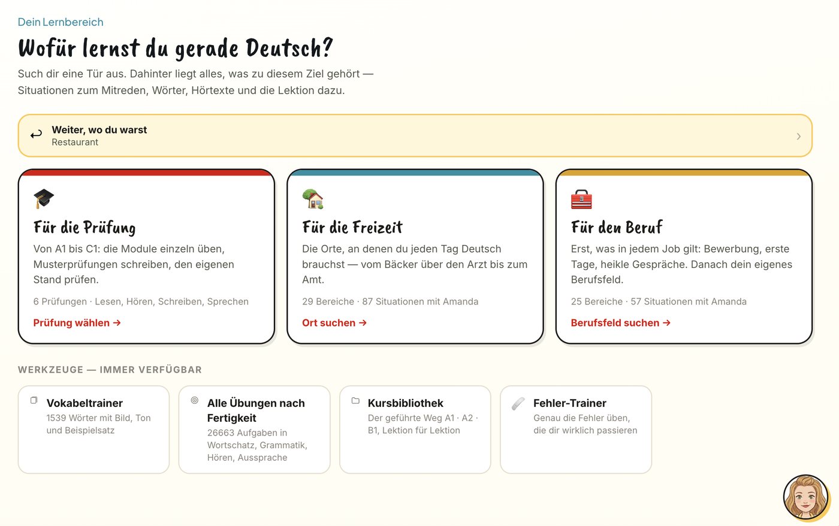This screenshot has height=526, width=839.
Task: Click 'Von A1 bis C1' description text
Action: pos(134,264)
